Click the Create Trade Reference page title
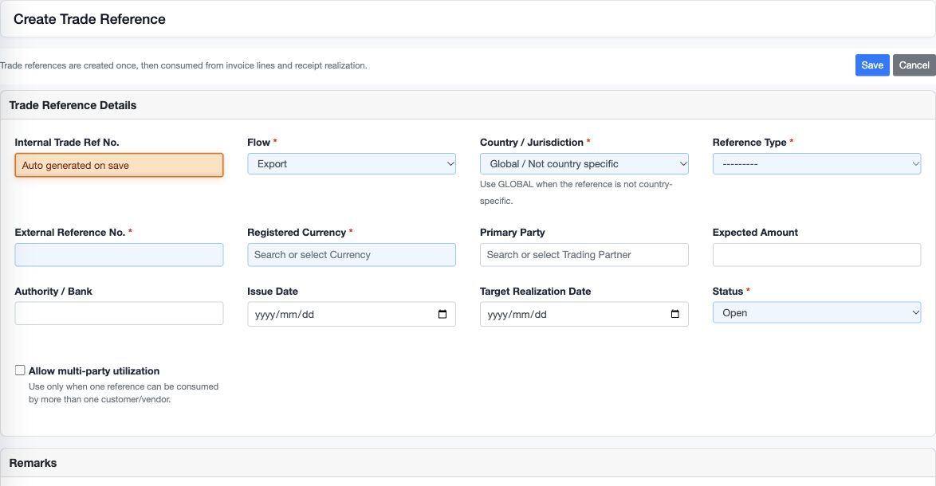This screenshot has height=486, width=936. [x=89, y=19]
